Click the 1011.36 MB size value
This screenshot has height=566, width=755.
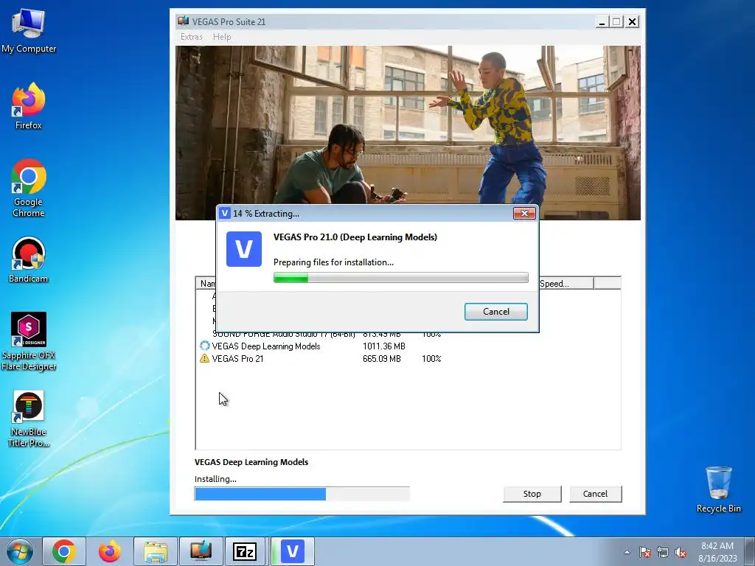tap(383, 346)
